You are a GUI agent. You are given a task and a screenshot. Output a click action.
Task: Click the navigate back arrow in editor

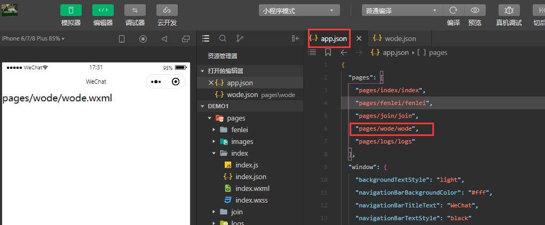click(x=344, y=52)
